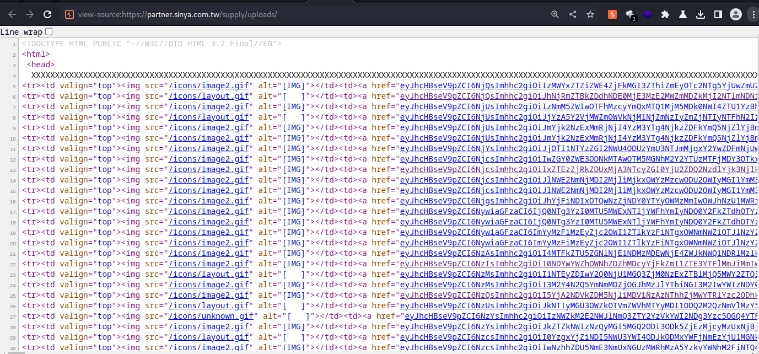Show downloads with the download icon
This screenshot has height=354, width=759.
(x=701, y=14)
